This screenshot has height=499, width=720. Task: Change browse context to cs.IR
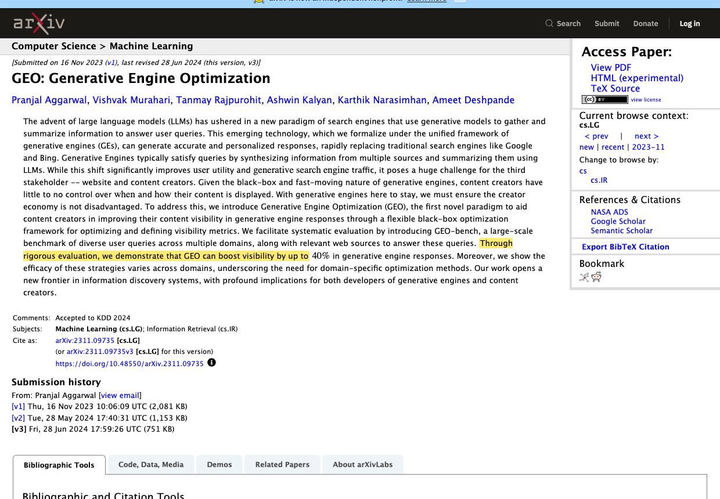[x=599, y=180]
